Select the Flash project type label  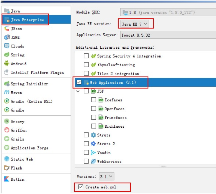click(17, 168)
